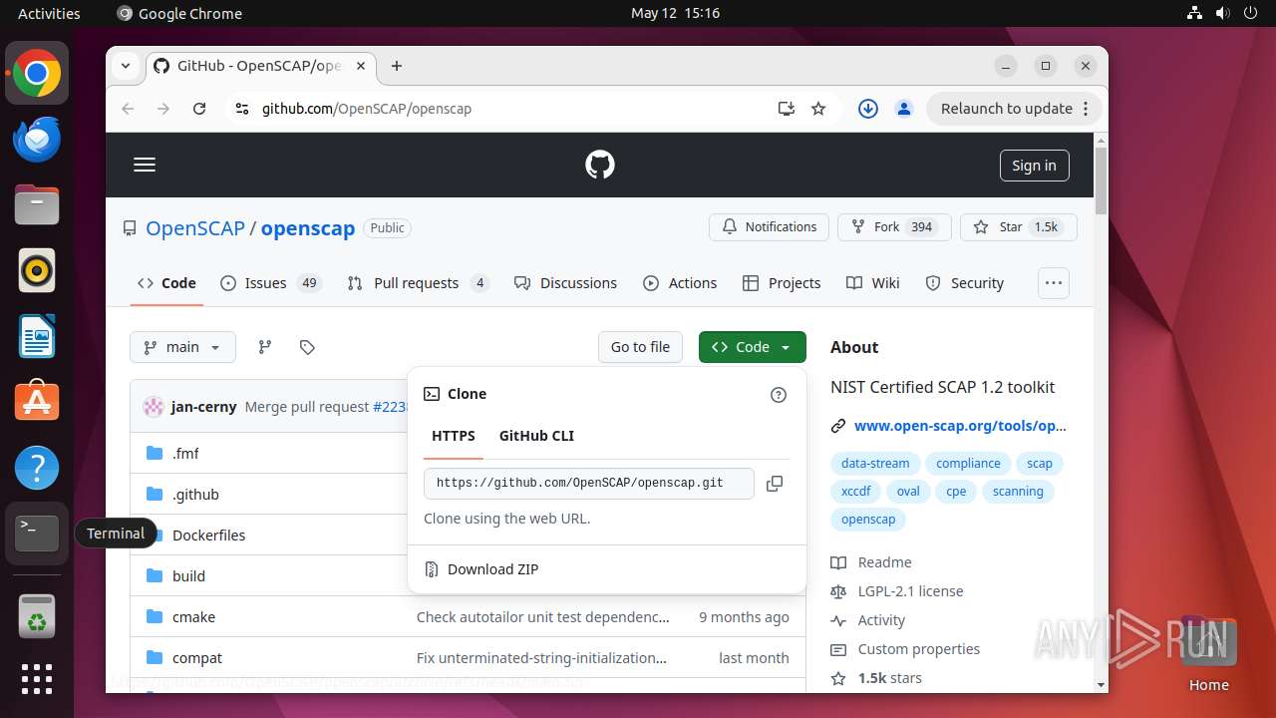Go back to the previous page
The height and width of the screenshot is (718, 1276).
(x=128, y=109)
